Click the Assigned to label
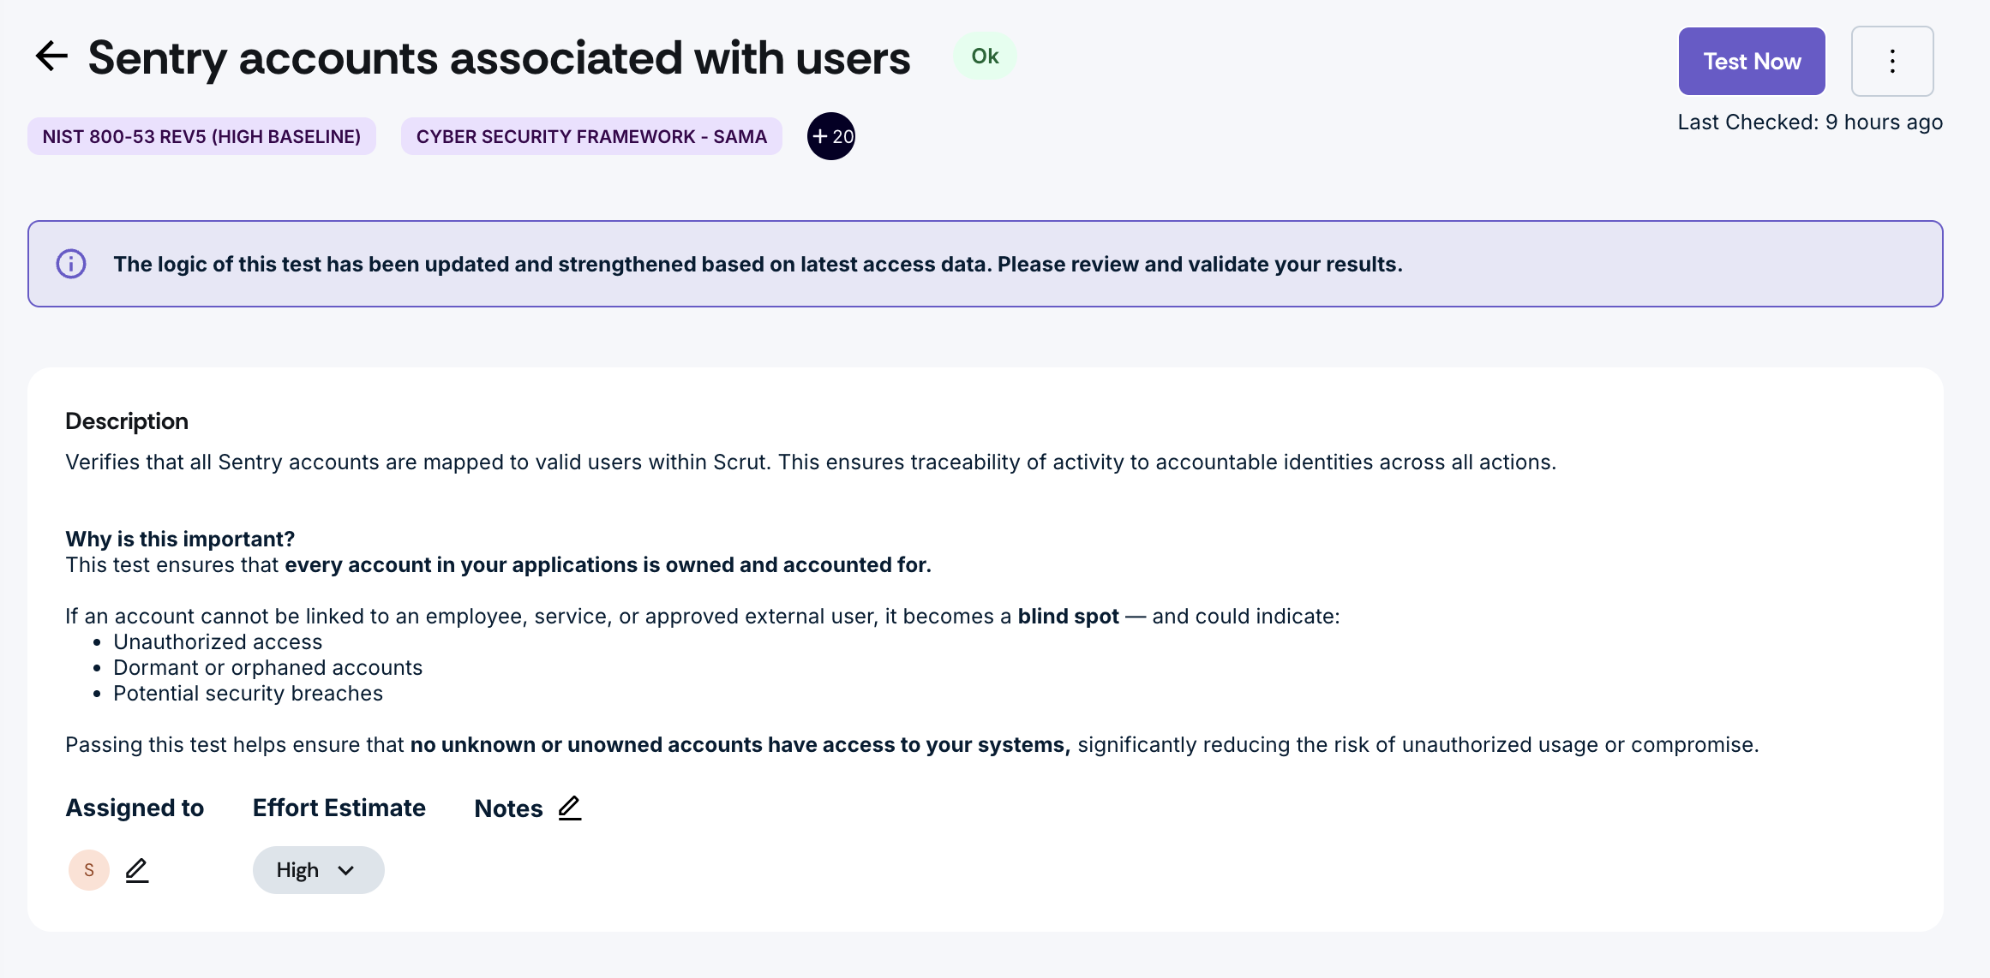1990x978 pixels. [135, 808]
